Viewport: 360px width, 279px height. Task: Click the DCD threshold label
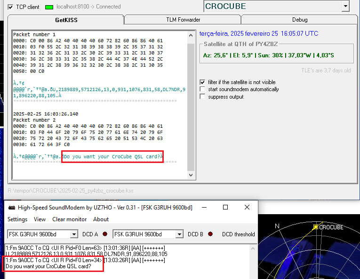point(238,234)
